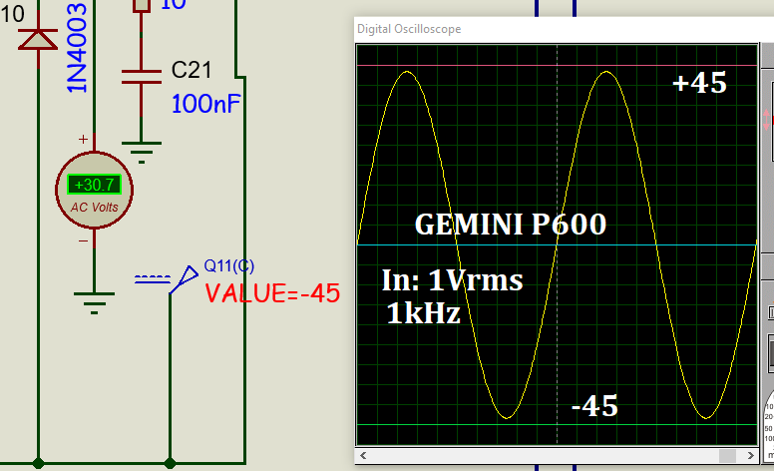Click the -45 trough annotation
Image resolution: width=774 pixels, height=471 pixels.
point(594,406)
